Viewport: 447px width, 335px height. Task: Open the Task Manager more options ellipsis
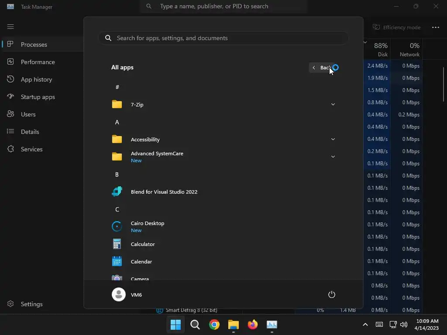[x=436, y=27]
